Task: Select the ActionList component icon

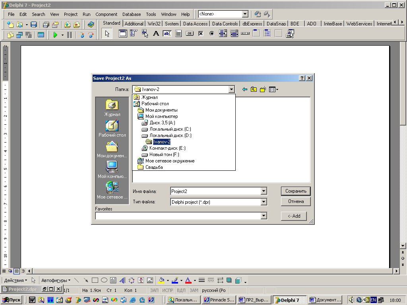Action: pyautogui.click(x=290, y=33)
